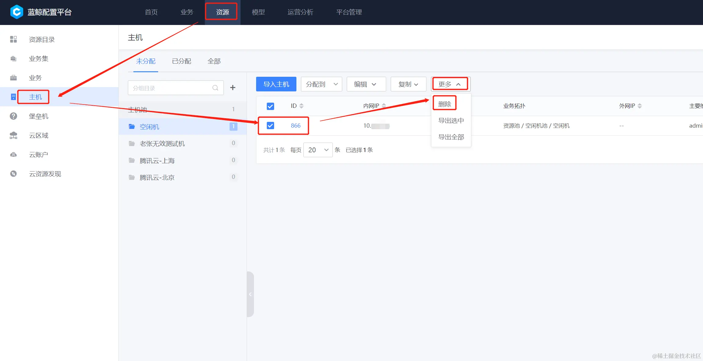Click the 云区域 cloud network icon
The width and height of the screenshot is (703, 361).
coord(13,135)
